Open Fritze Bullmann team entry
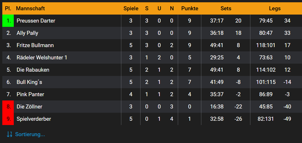 coord(35,45)
